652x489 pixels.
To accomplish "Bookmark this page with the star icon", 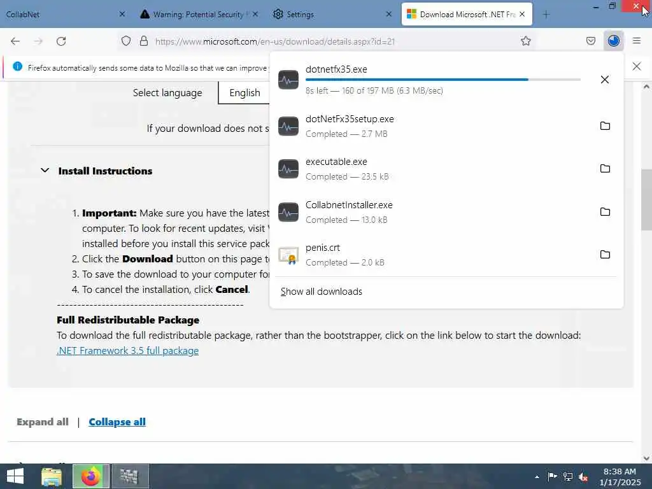I will point(525,41).
